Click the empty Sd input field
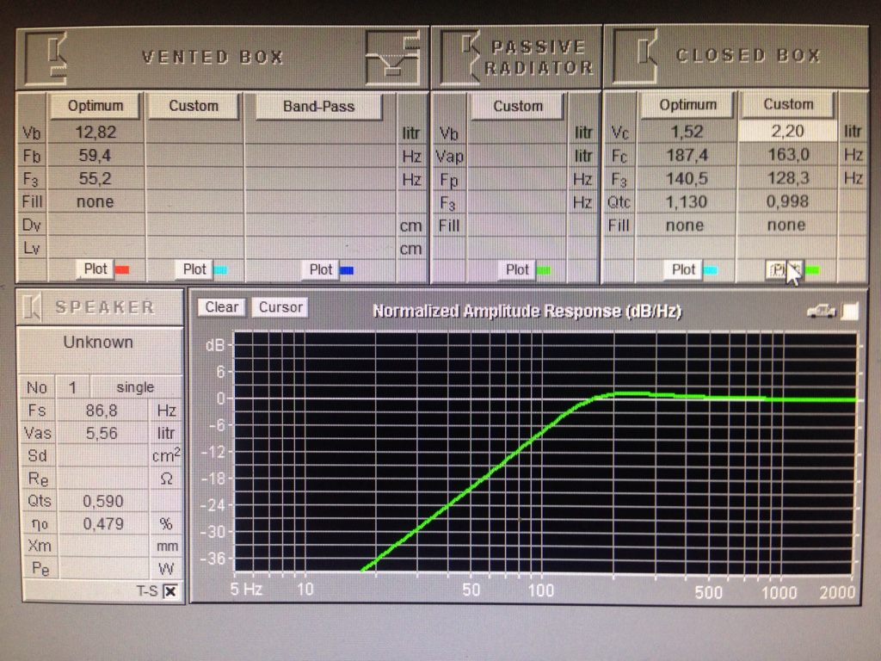881x661 pixels. pyautogui.click(x=102, y=455)
